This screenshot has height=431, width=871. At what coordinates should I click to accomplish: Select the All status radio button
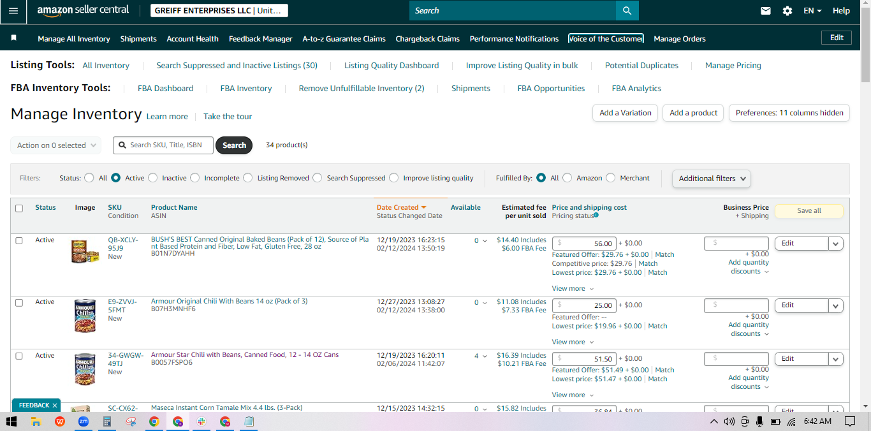[x=89, y=178]
